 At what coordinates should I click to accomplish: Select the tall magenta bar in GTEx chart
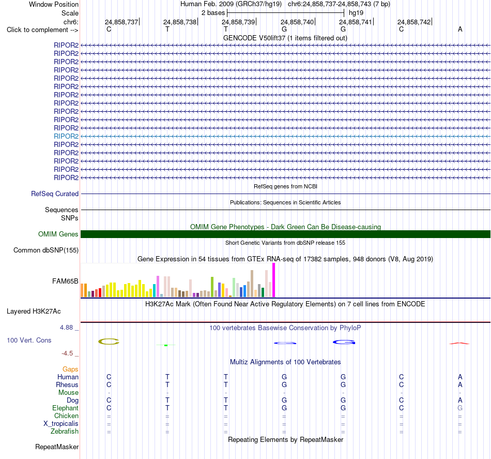point(274,280)
